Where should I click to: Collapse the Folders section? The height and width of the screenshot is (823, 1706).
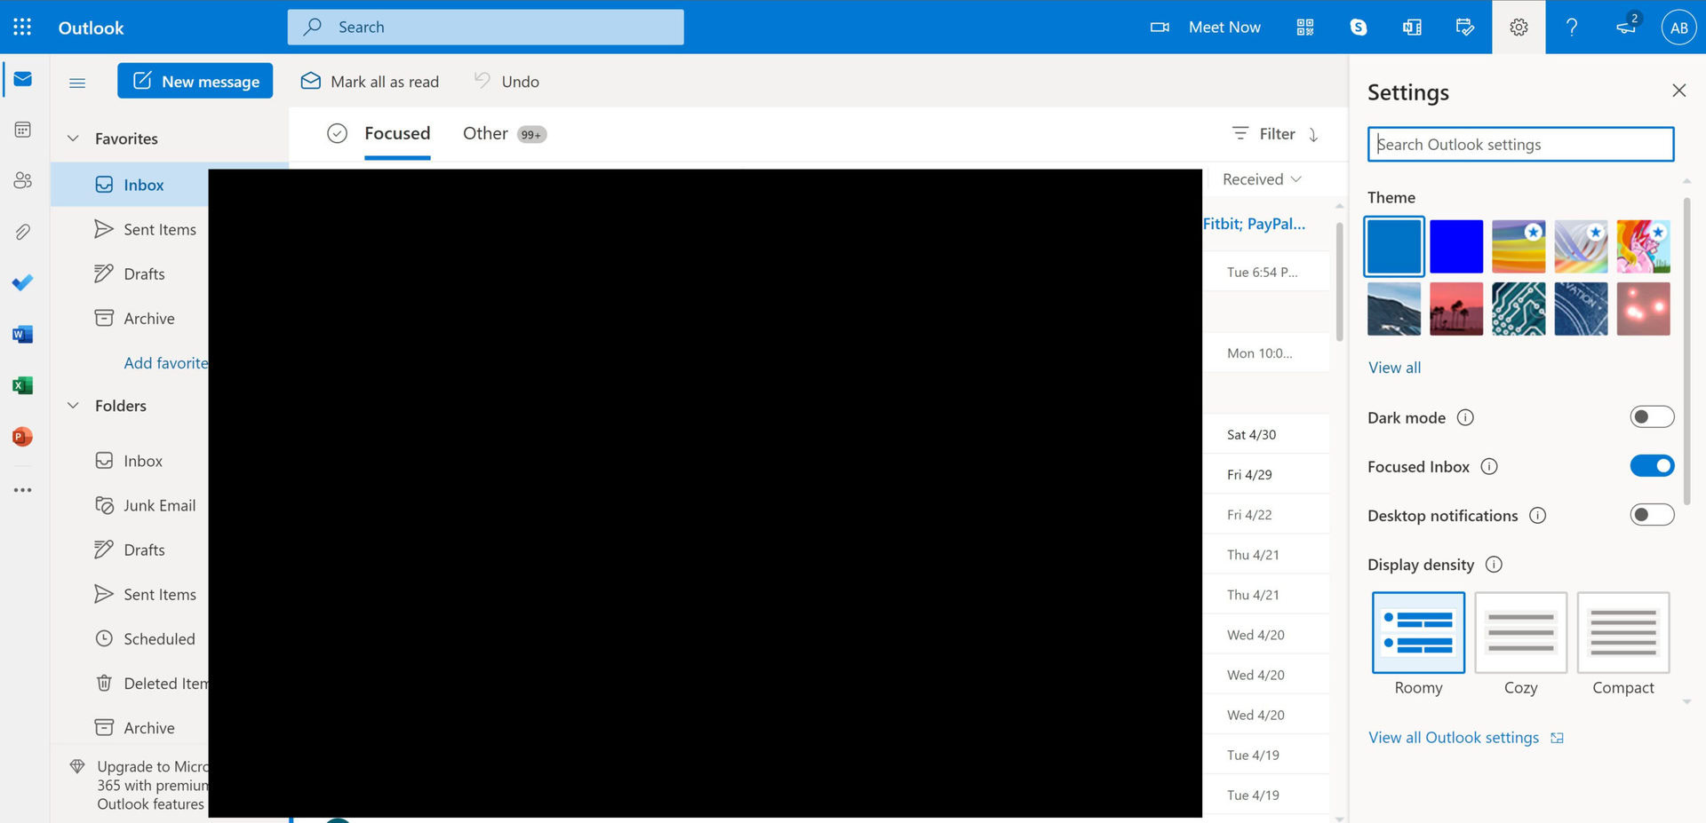74,406
